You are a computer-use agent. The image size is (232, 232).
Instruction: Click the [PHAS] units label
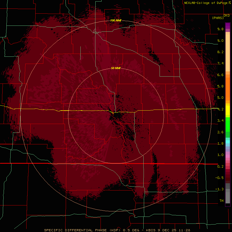pyautogui.click(x=218, y=18)
